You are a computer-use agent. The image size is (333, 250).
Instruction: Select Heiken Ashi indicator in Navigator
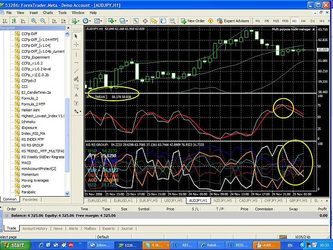coord(30,110)
